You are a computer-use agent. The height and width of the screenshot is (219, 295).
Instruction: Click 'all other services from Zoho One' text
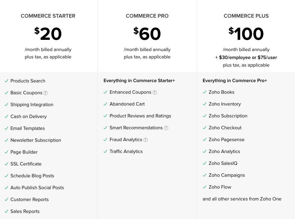tap(247, 199)
